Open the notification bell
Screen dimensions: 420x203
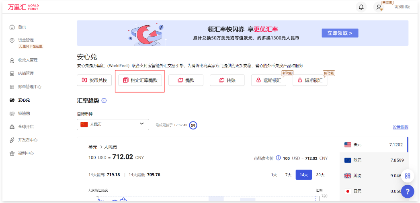pyautogui.click(x=361, y=7)
